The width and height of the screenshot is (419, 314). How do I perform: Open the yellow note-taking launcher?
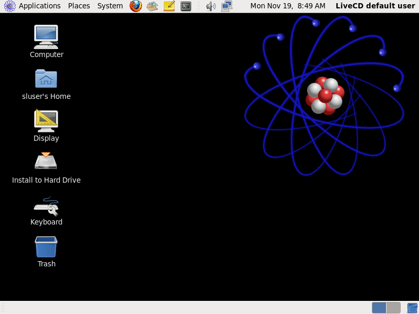(x=169, y=6)
